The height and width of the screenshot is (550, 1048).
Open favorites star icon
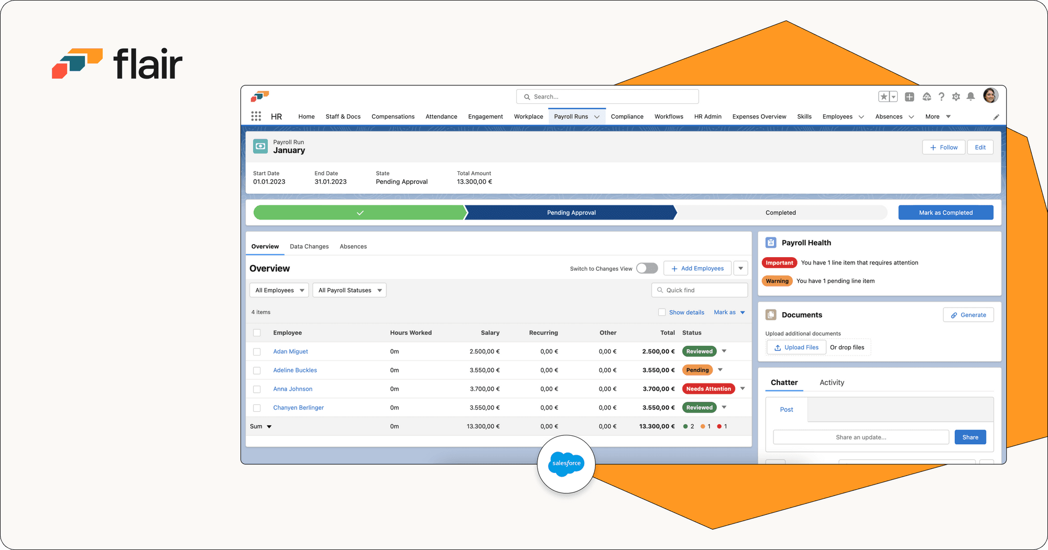click(x=884, y=96)
